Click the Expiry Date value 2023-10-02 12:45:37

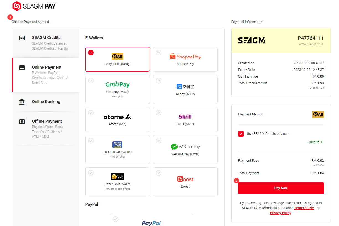(309, 70)
